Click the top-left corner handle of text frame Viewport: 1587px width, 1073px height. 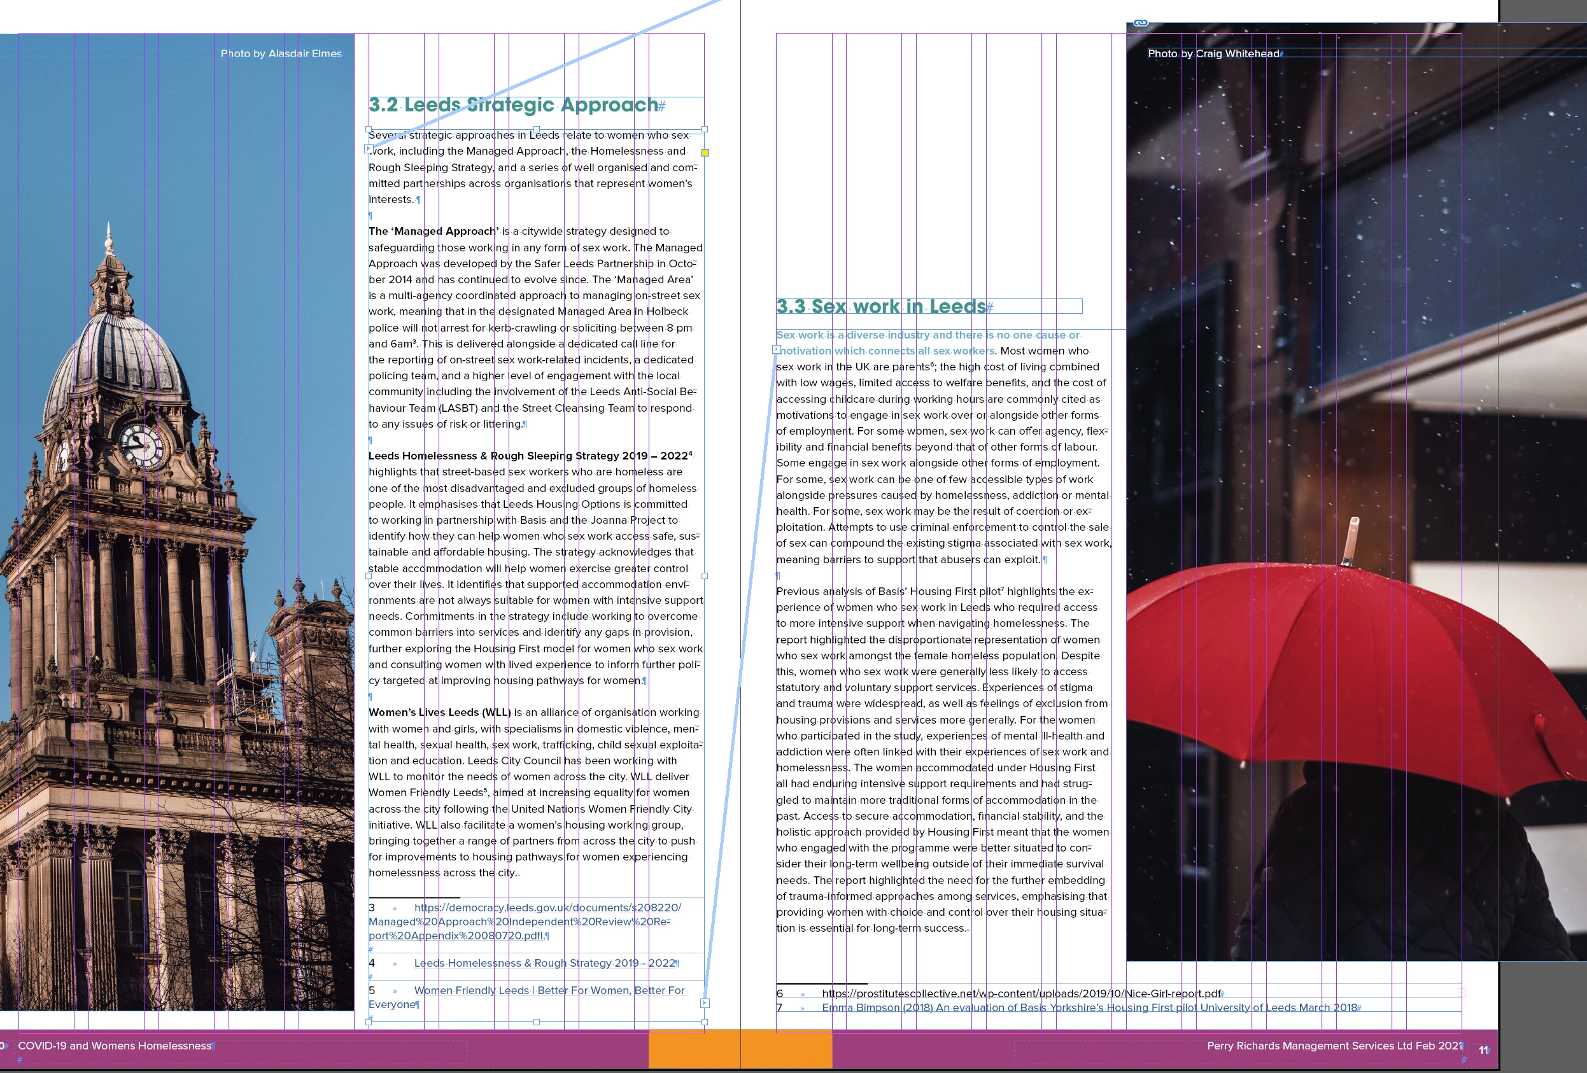pos(369,129)
